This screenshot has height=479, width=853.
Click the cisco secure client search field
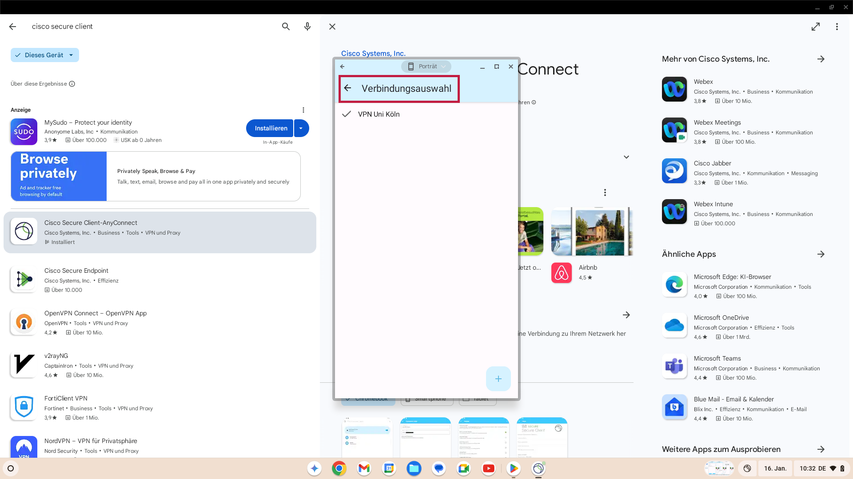[151, 27]
